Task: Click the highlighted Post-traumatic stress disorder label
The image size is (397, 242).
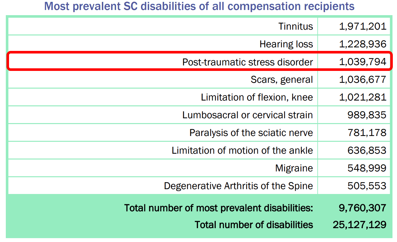Action: [248, 62]
